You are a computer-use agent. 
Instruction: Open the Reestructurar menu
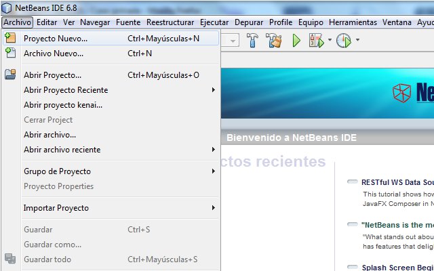tap(170, 22)
